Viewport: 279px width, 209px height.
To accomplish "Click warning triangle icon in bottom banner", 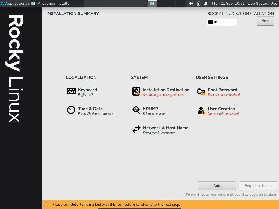I will [x=46, y=204].
